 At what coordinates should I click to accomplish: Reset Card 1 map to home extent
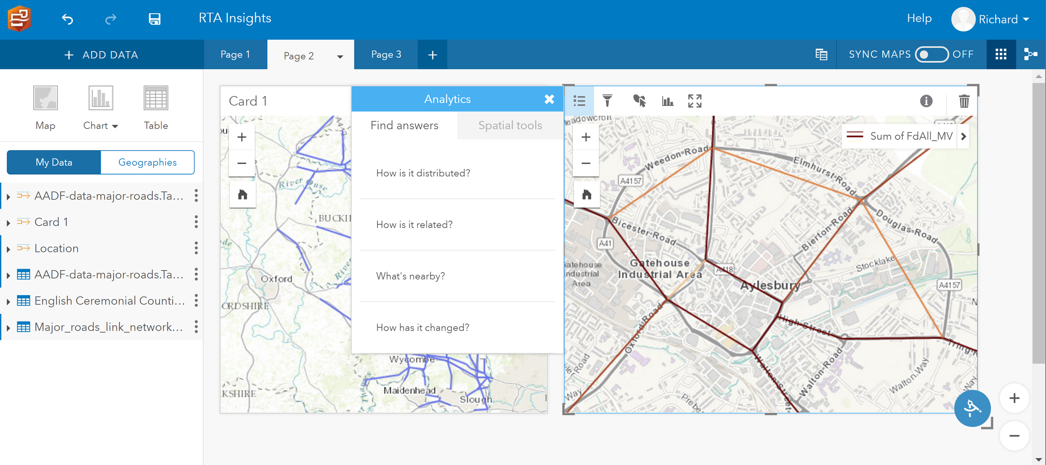coord(243,195)
